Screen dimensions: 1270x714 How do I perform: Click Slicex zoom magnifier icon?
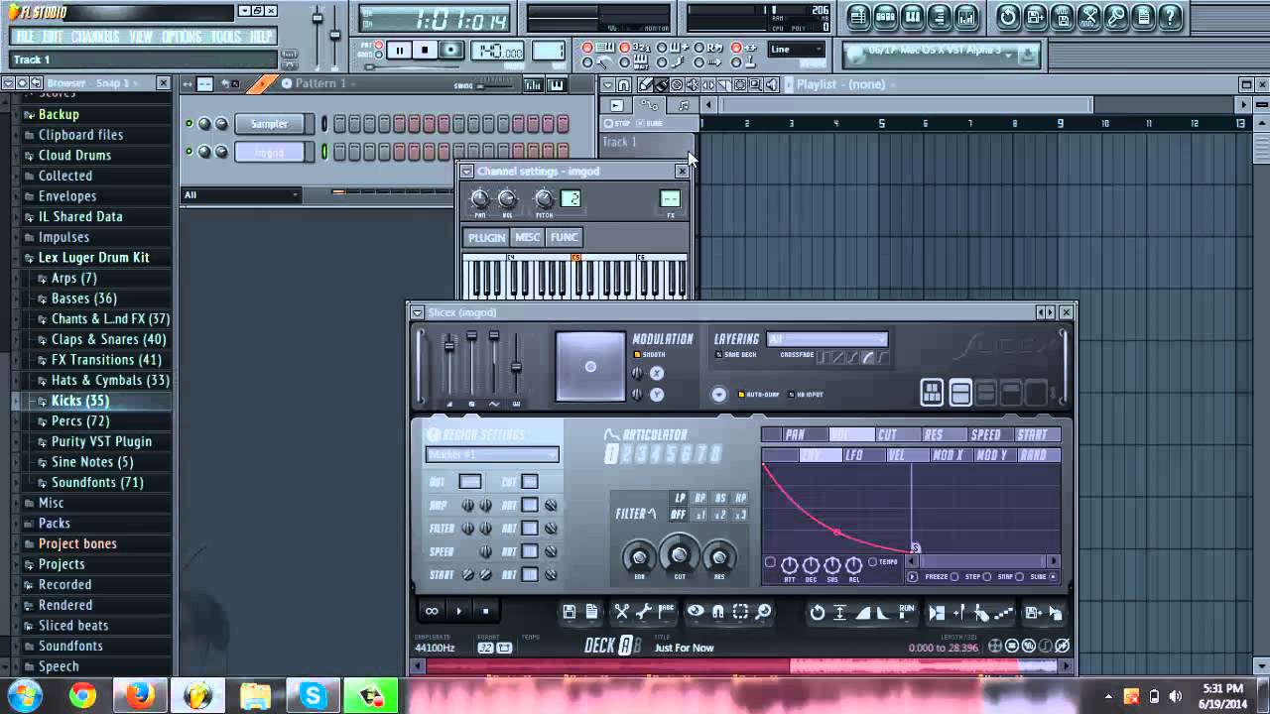763,612
